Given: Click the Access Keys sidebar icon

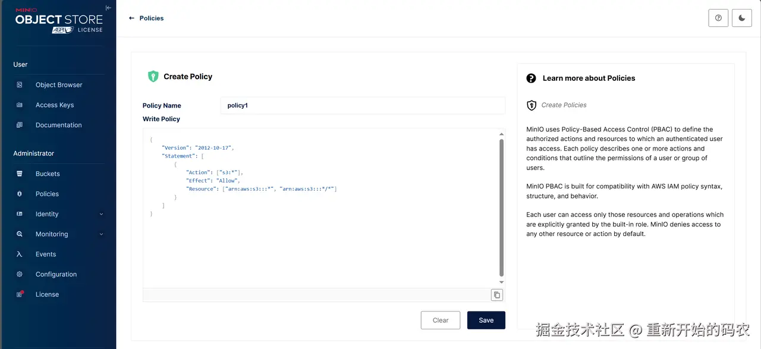Looking at the screenshot, I should click(20, 105).
